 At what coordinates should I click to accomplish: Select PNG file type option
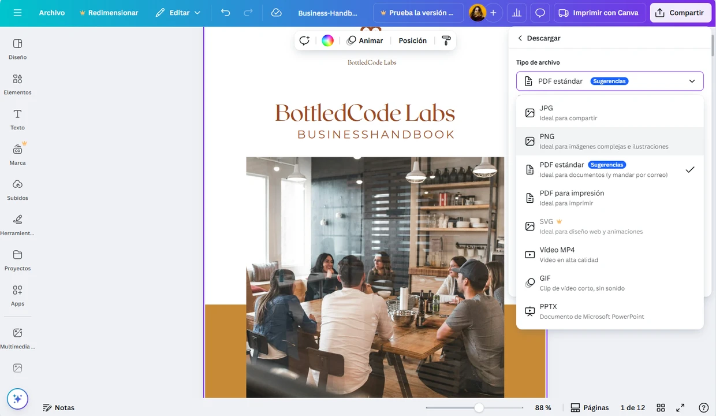[x=610, y=141]
